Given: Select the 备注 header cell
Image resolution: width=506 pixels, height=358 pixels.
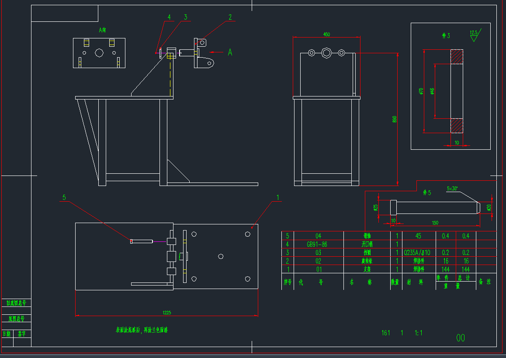Looking at the screenshot, I should pyautogui.click(x=485, y=282).
